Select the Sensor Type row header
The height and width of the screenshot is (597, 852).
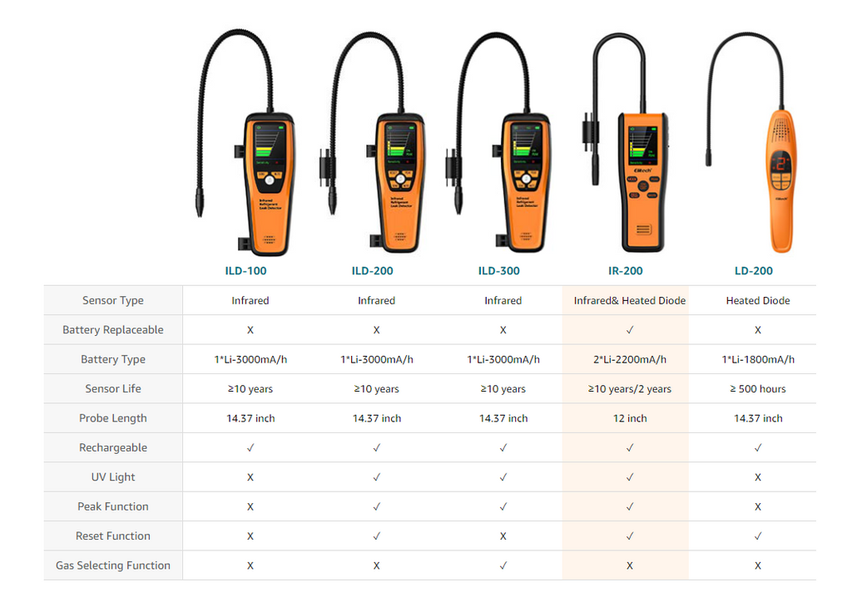[x=113, y=300]
